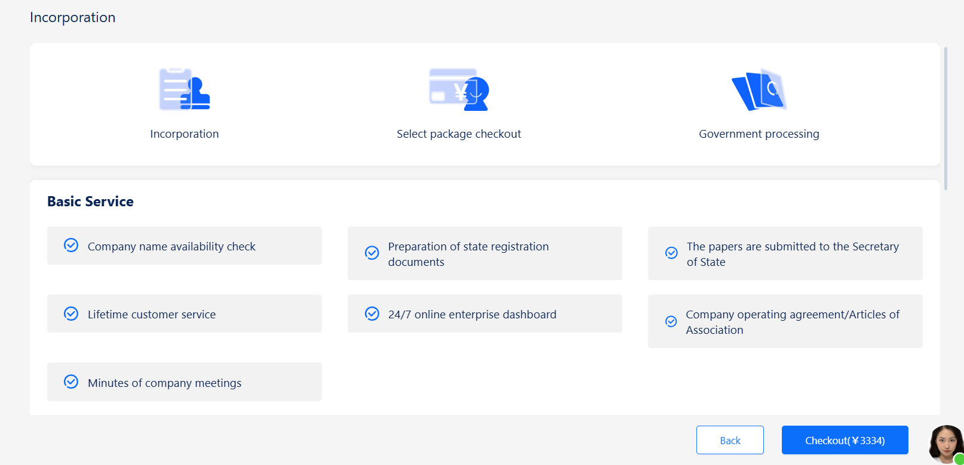Click the Incorporation page heading
The width and height of the screenshot is (964, 465).
coord(73,17)
